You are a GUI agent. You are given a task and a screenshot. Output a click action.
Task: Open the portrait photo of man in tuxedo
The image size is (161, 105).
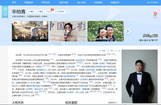click(x=140, y=76)
